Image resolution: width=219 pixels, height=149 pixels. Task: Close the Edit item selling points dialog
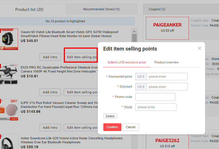point(200,48)
